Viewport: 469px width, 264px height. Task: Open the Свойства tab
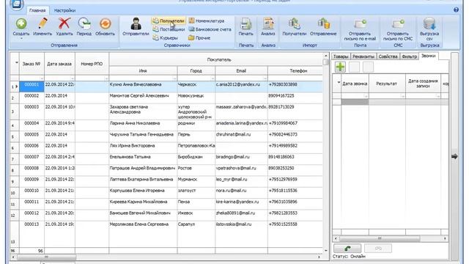click(388, 56)
